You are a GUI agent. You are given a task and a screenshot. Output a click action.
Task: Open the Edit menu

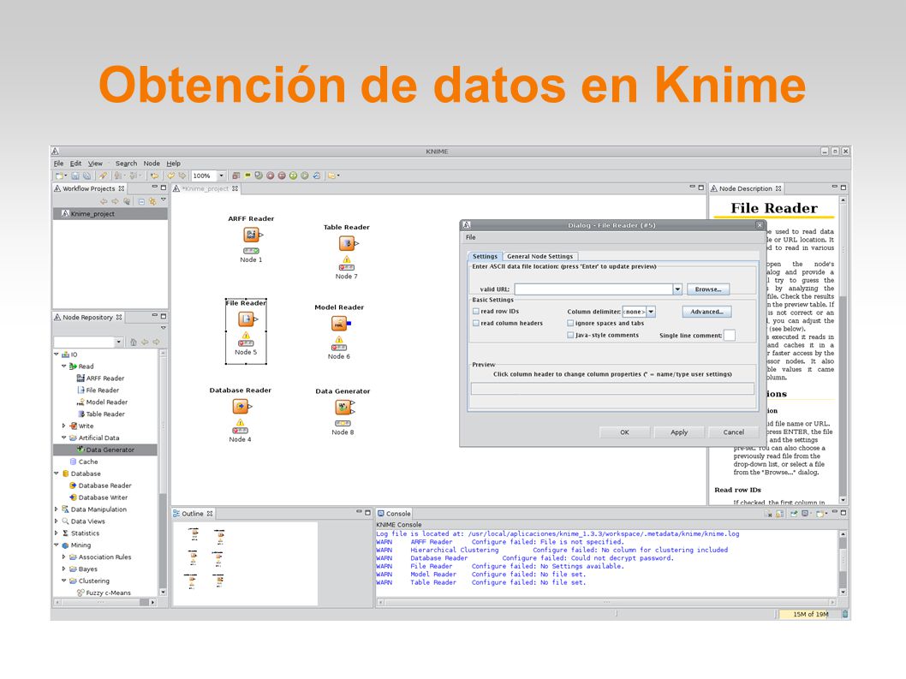pos(75,164)
